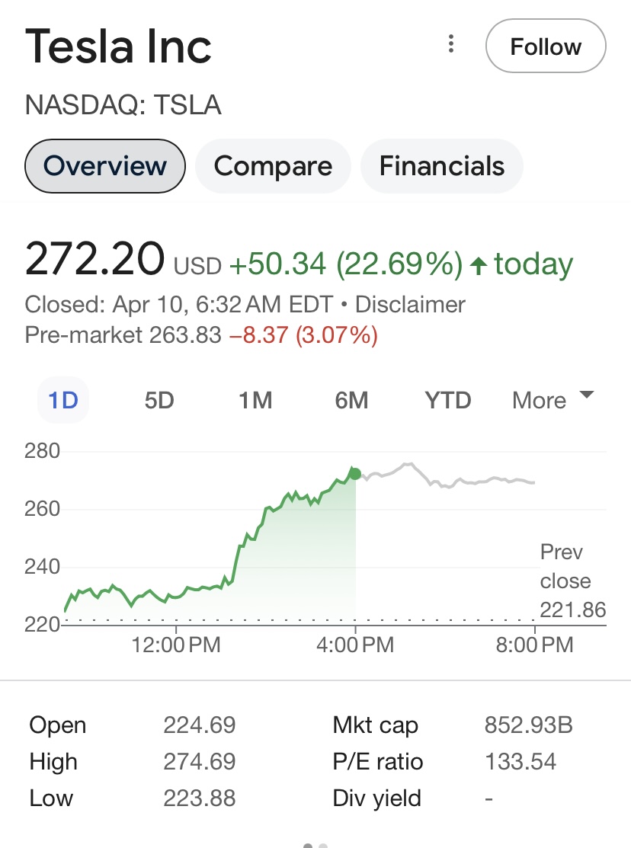Select the 1D chart range

(x=63, y=400)
